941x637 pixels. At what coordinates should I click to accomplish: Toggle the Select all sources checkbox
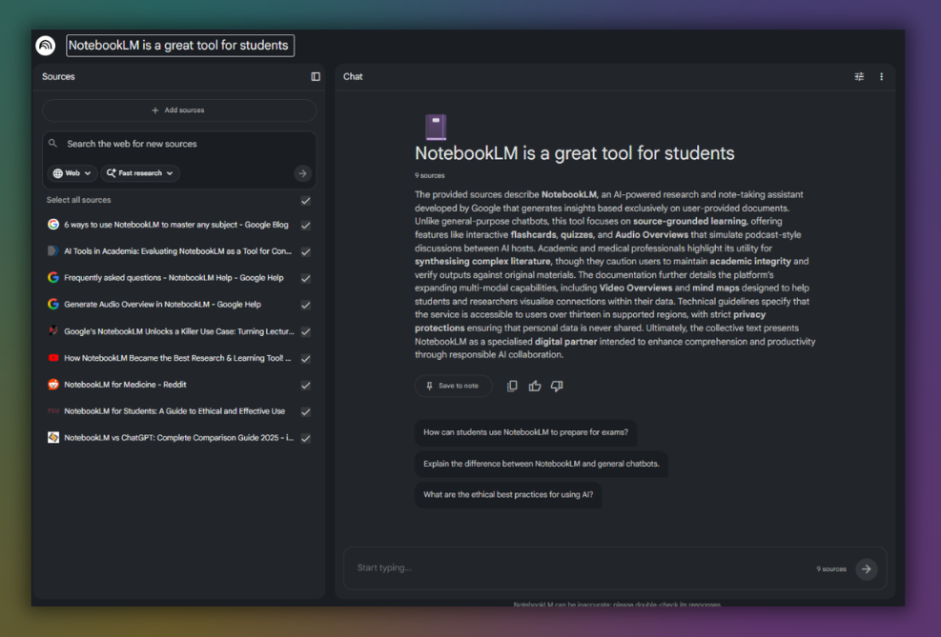pos(306,201)
